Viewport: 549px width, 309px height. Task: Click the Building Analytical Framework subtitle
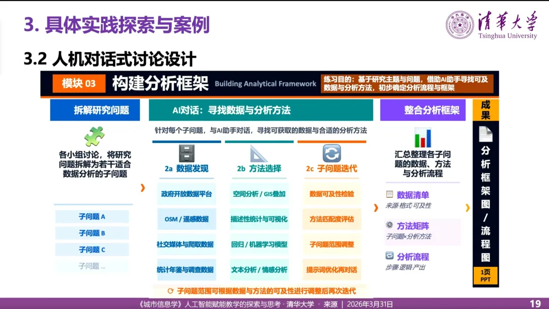(x=265, y=84)
